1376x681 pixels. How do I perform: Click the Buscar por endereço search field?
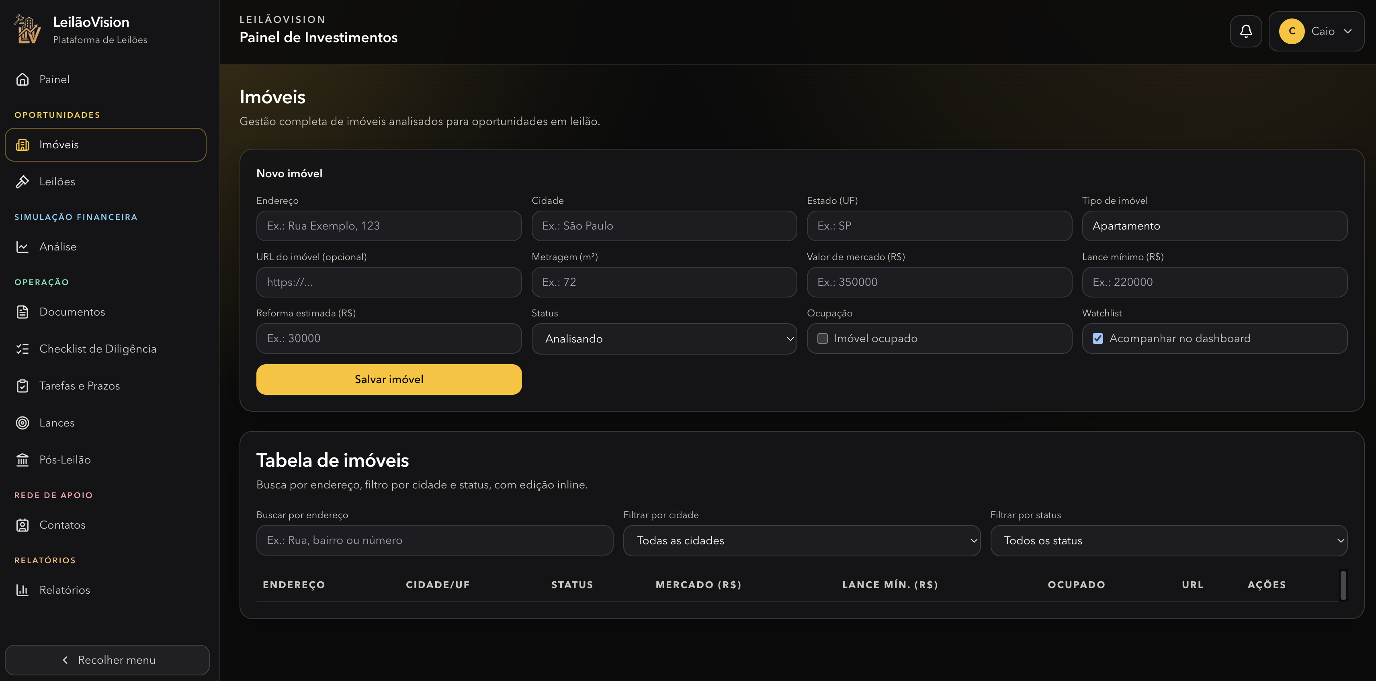434,540
